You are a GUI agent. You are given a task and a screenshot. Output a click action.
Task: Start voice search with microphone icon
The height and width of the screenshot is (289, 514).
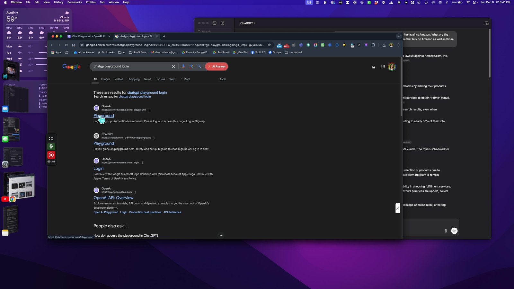(x=183, y=66)
